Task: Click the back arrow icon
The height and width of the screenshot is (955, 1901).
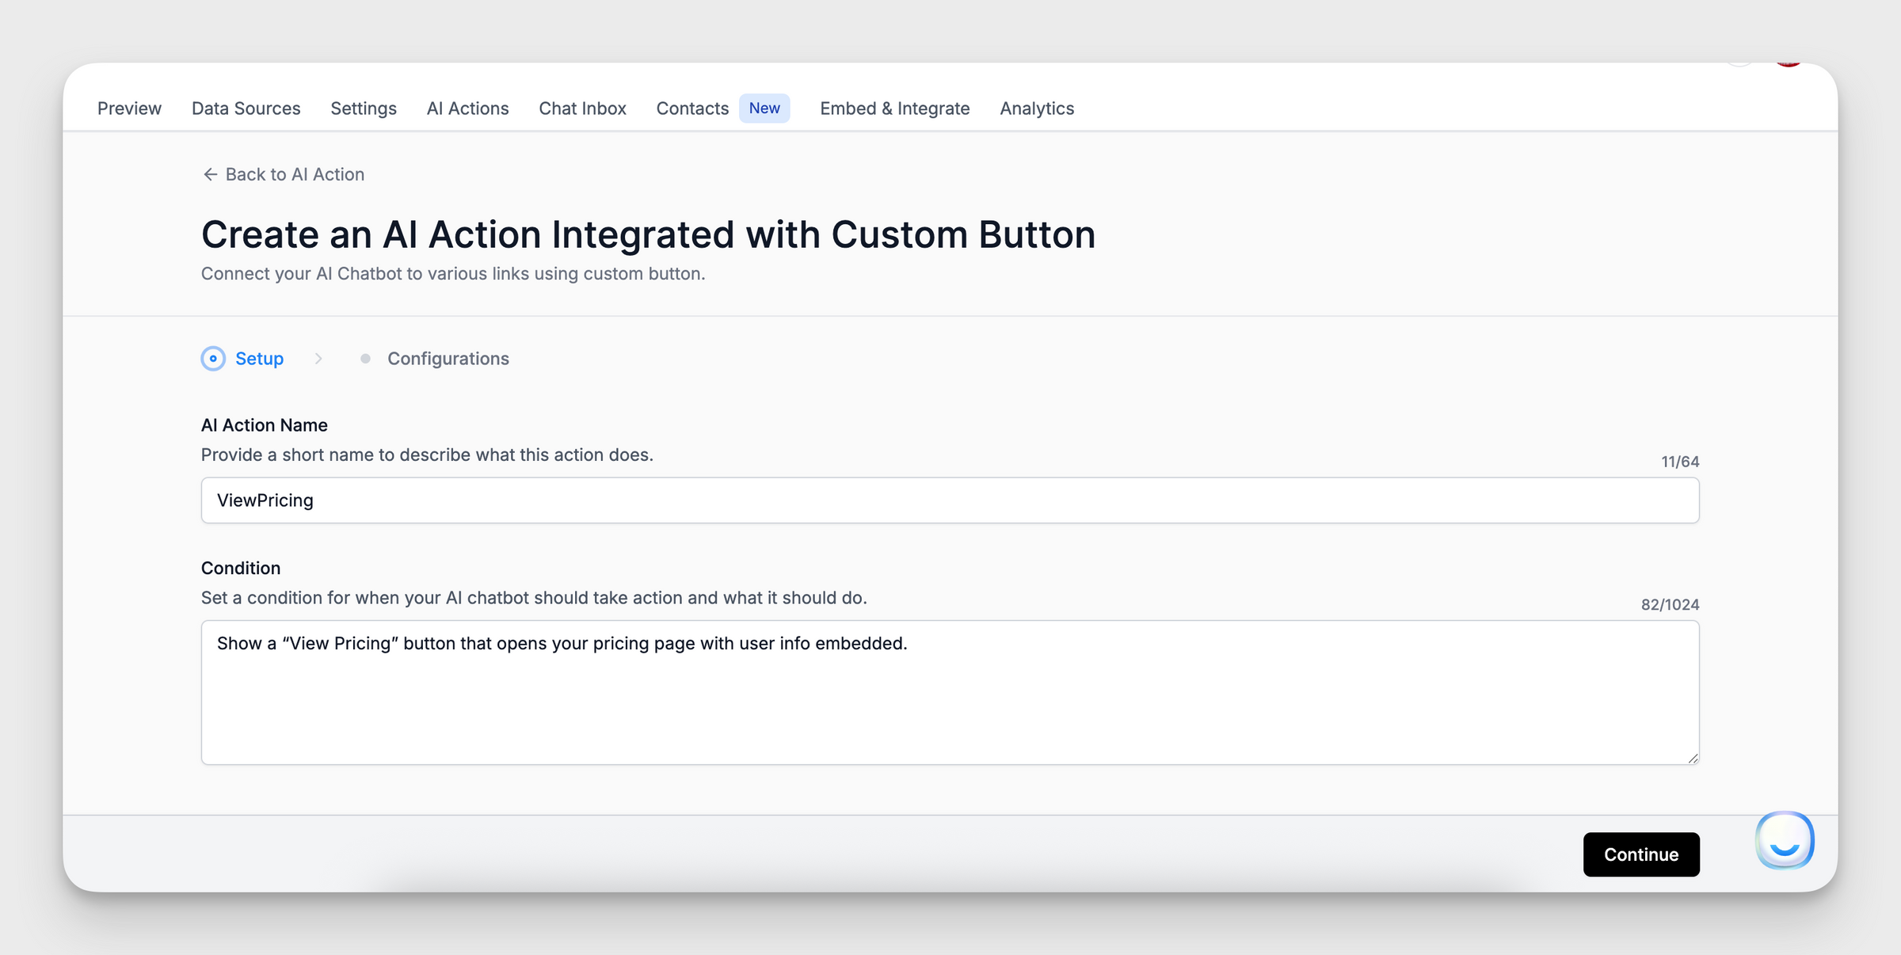Action: click(210, 174)
